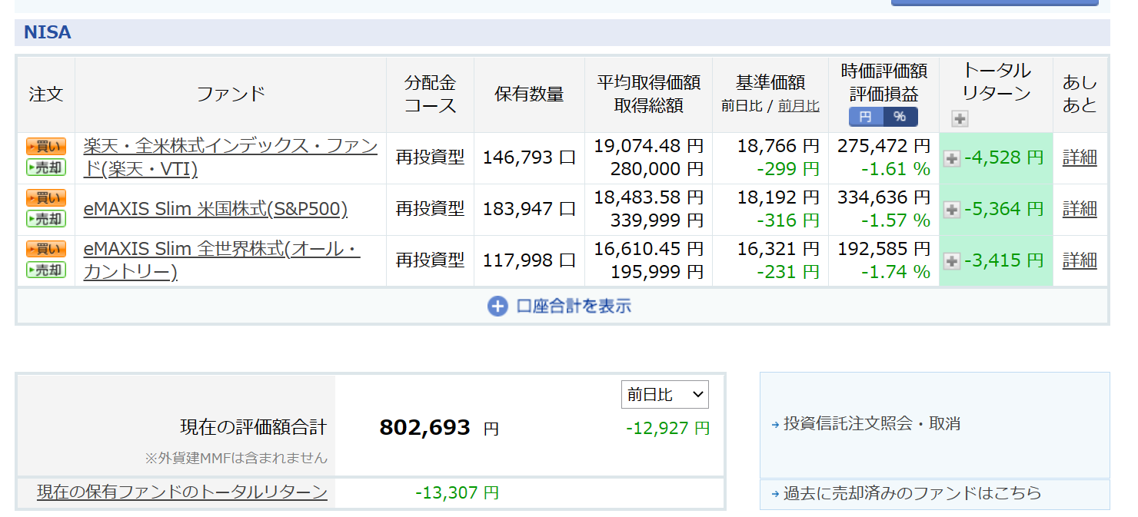The height and width of the screenshot is (517, 1138).
Task: Click holding quantity 183,947 口
Action: 529,209
